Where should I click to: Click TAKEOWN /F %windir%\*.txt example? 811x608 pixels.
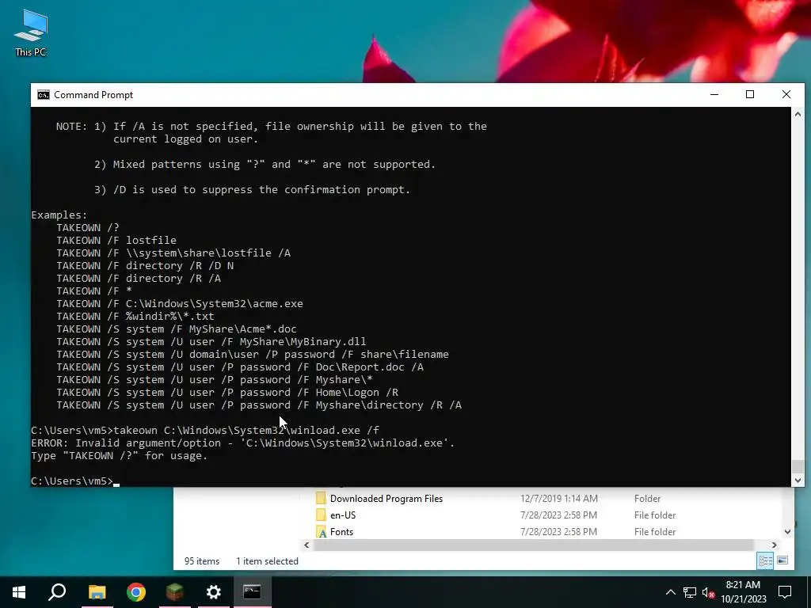click(135, 317)
